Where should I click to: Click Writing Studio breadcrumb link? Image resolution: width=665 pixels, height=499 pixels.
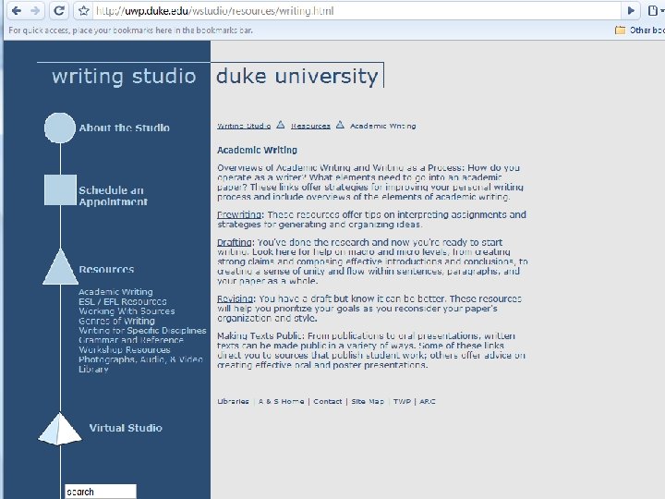[244, 126]
